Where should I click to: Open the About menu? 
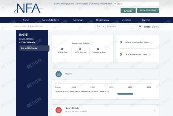tap(26, 20)
